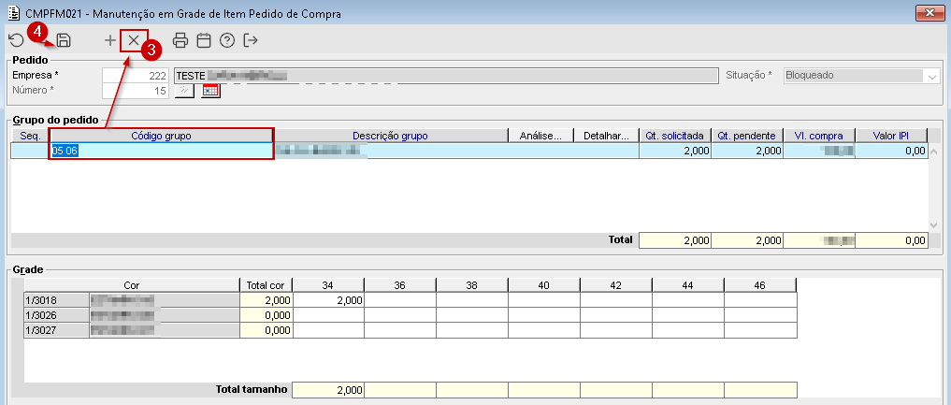Click the Seq. column header

click(x=30, y=136)
